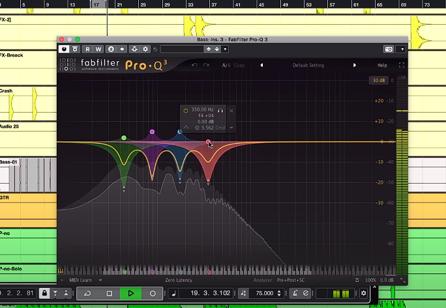
Task: Toggle the piano display keyboard icon
Action: tap(61, 271)
